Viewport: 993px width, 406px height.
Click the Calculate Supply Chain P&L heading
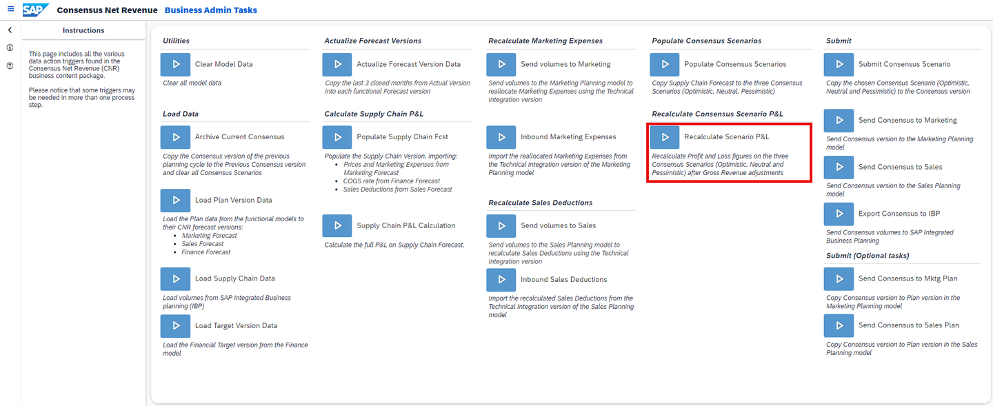point(374,114)
